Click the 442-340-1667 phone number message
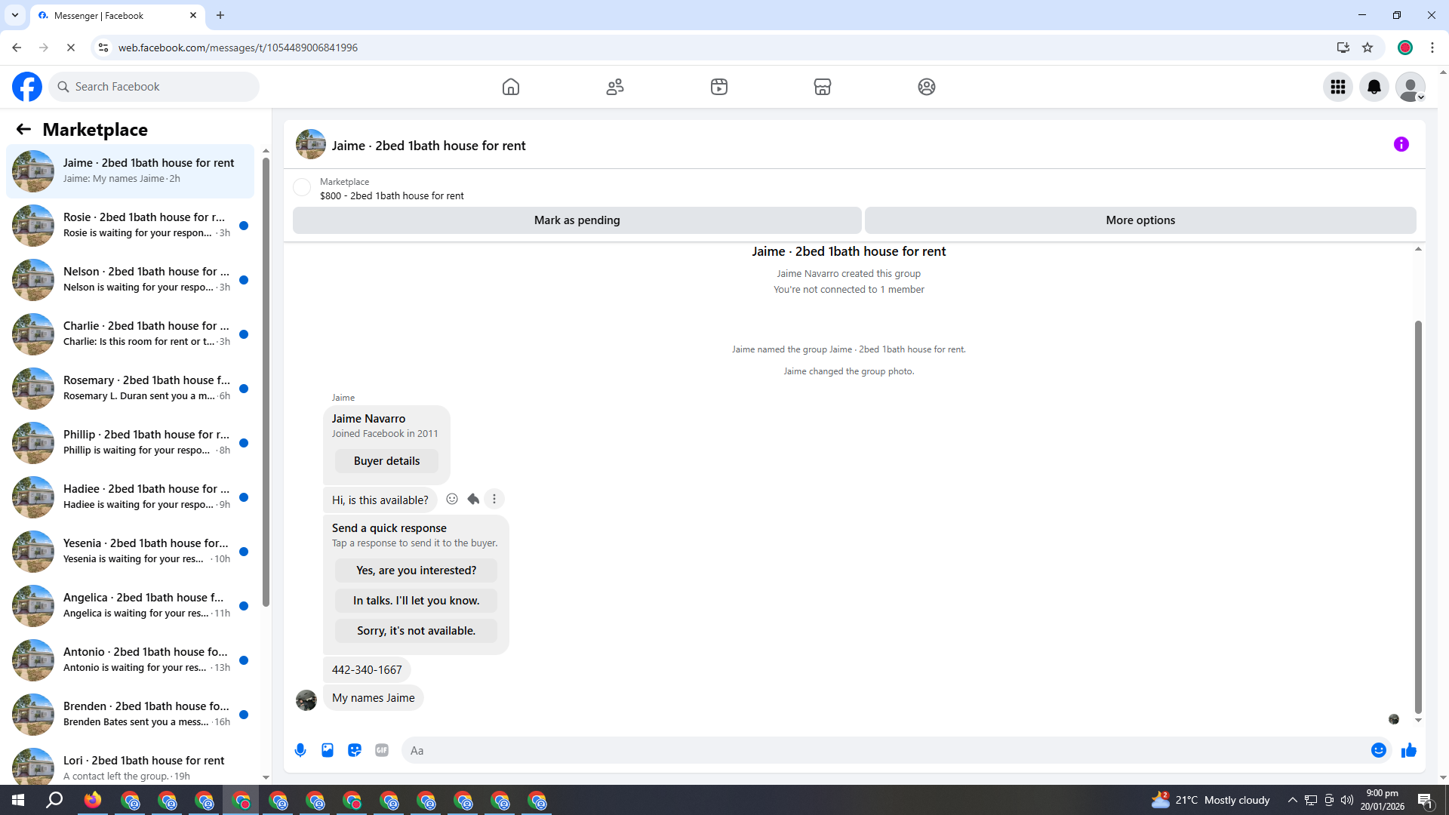1449x815 pixels. 367,670
